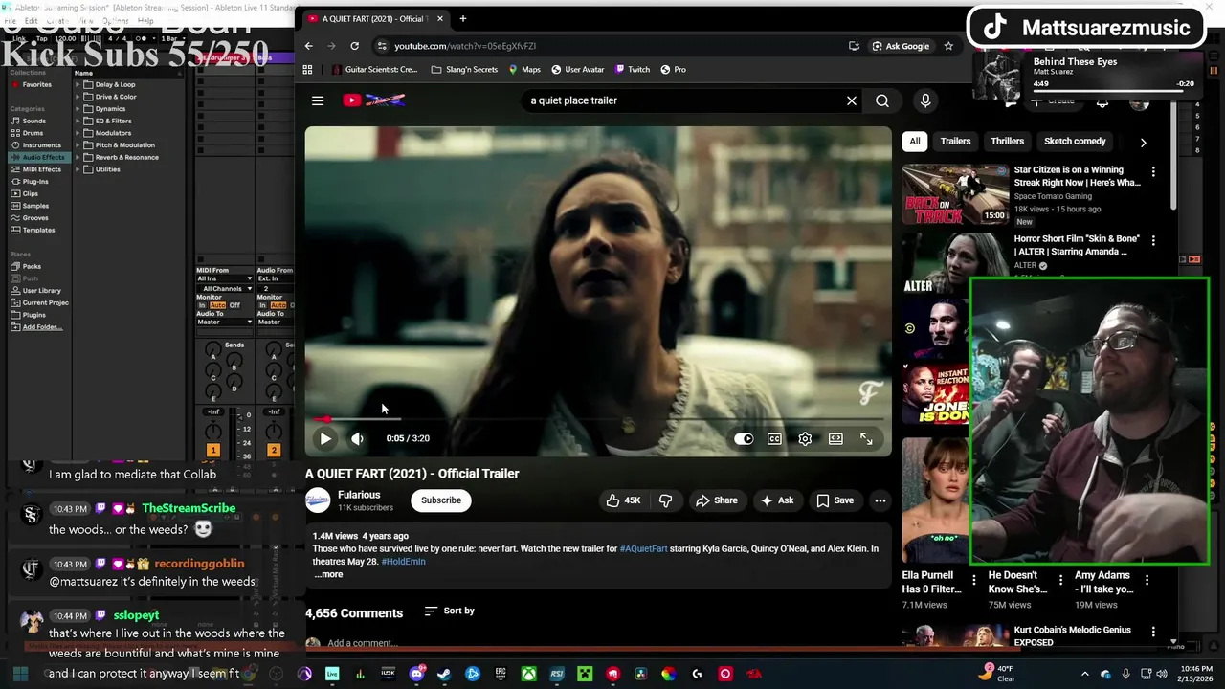Enter fullscreen on the video player
The width and height of the screenshot is (1225, 689).
coord(866,438)
